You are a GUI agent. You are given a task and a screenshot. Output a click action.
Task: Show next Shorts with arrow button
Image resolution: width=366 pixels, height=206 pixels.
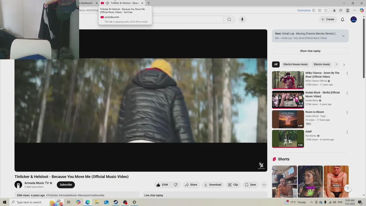coord(348,188)
